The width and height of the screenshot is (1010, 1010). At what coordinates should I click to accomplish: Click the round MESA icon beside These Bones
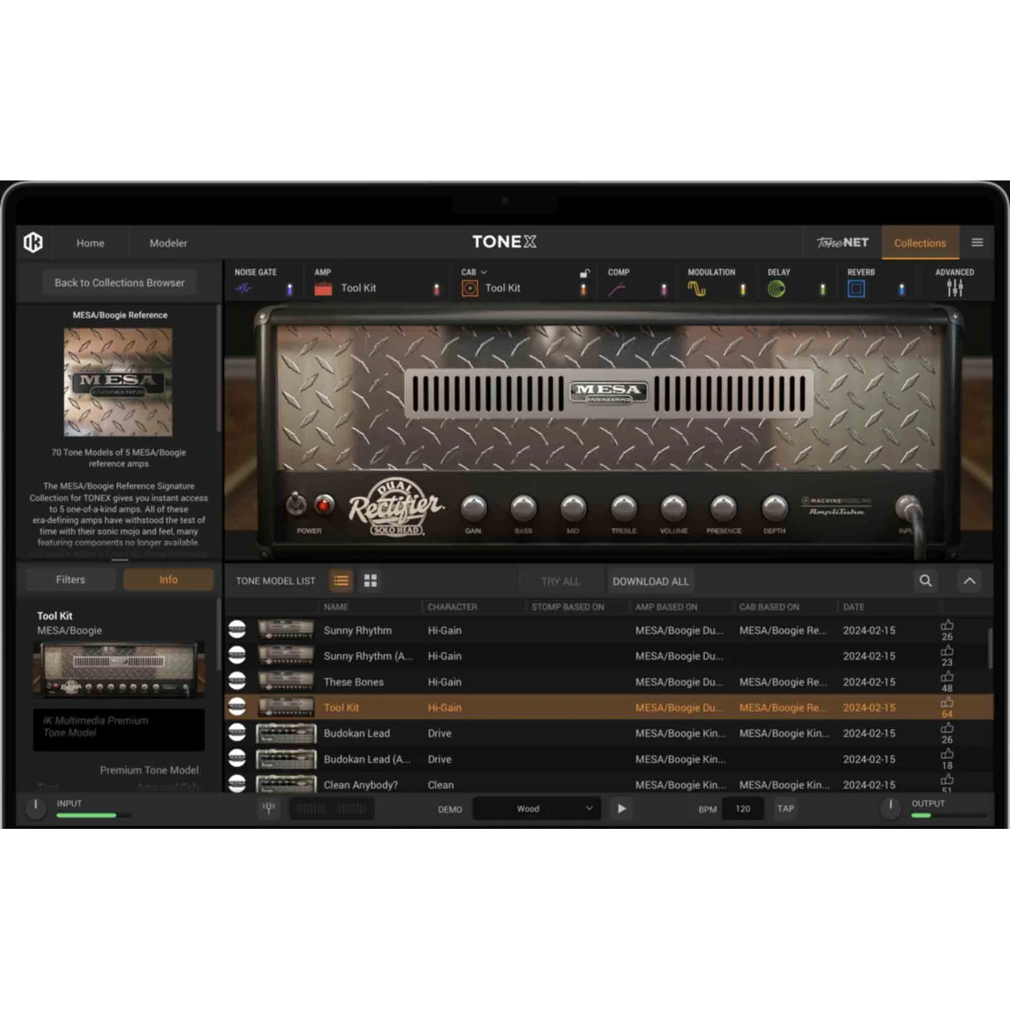pos(237,681)
